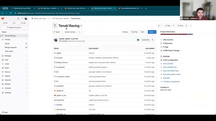Open the latest commit hash link

[x=146, y=40]
